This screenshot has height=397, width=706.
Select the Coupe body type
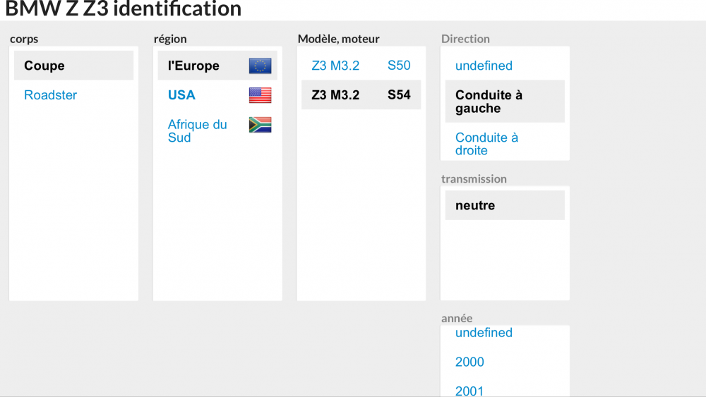[x=73, y=66]
